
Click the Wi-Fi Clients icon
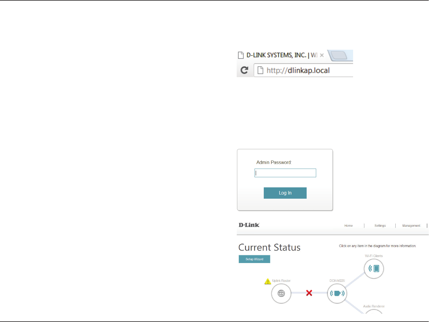pos(374,269)
